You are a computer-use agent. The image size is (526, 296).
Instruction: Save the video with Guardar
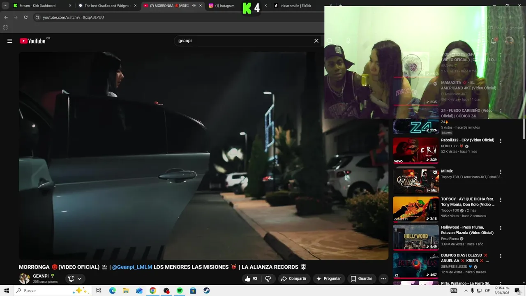[361, 278]
